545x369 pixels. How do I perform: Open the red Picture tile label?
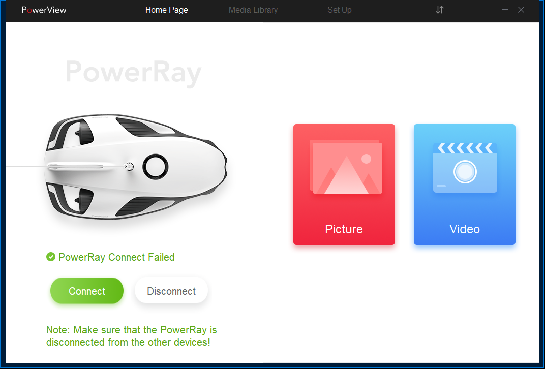[344, 229]
